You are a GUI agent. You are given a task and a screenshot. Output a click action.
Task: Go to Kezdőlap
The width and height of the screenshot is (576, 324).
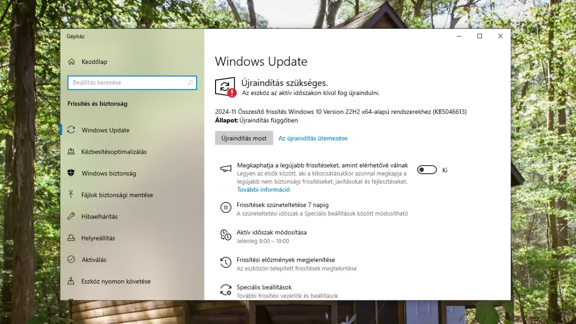[94, 61]
